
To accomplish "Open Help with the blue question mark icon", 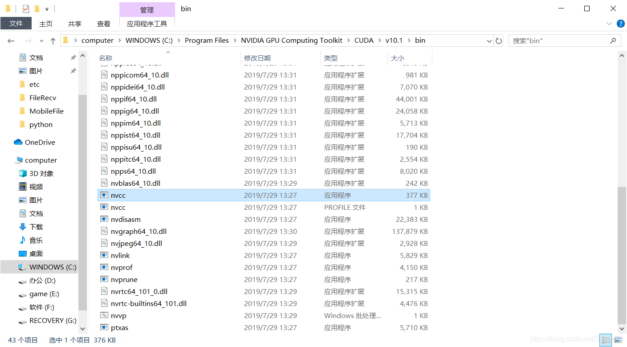I will (620, 23).
